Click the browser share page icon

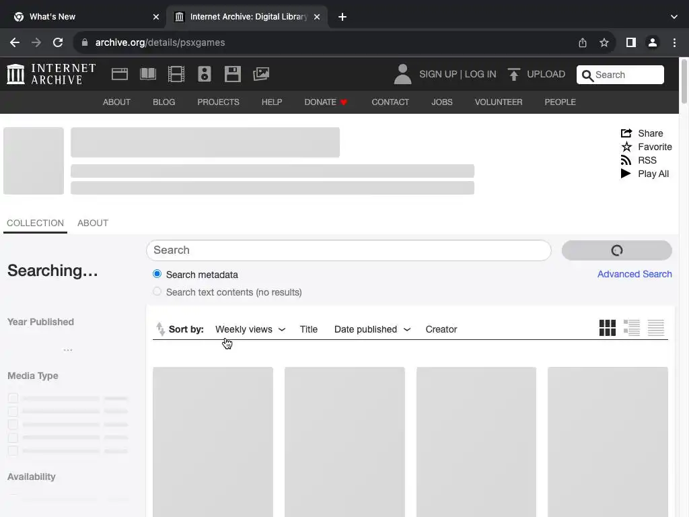click(x=583, y=42)
